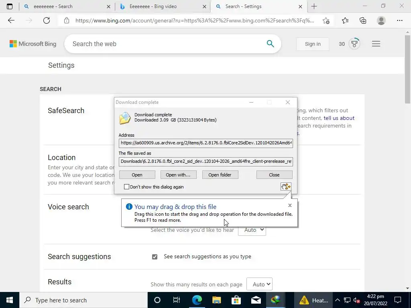Click the browser back arrow

coord(11,20)
